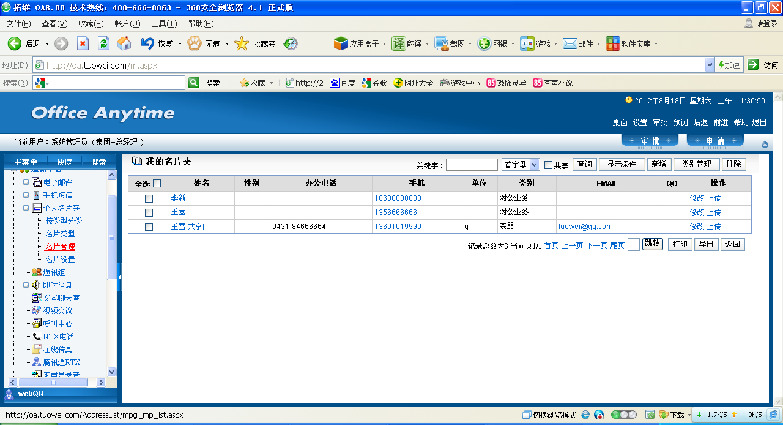The width and height of the screenshot is (783, 425).
Task: Click the 应用盒子 app box icon
Action: coord(341,43)
